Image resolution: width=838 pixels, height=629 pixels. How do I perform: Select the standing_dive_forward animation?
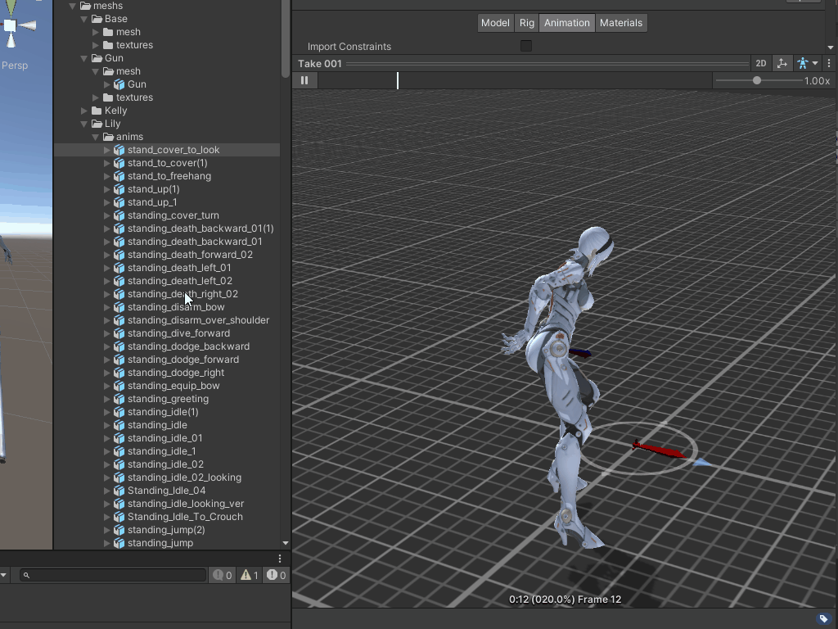(x=178, y=333)
